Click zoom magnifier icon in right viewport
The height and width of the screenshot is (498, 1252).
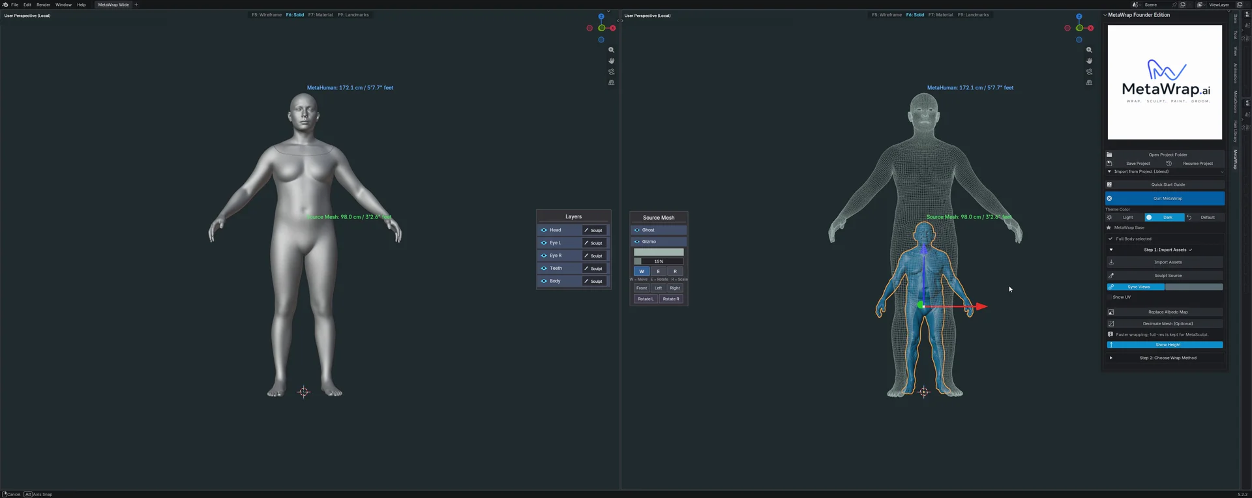coord(1089,50)
